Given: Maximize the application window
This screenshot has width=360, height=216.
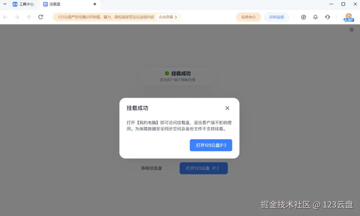Looking at the screenshot, I should coord(343,4).
